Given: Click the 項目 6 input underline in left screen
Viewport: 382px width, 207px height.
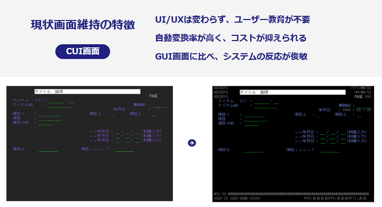Looking at the screenshot, I should (x=48, y=151).
